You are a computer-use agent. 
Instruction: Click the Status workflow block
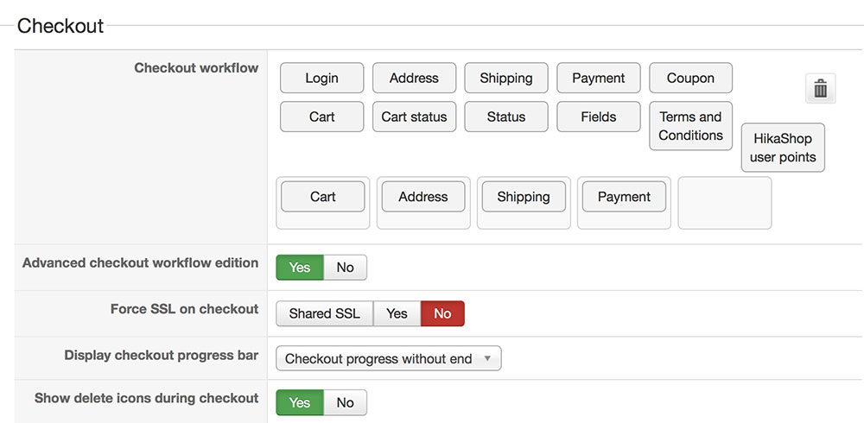(505, 117)
